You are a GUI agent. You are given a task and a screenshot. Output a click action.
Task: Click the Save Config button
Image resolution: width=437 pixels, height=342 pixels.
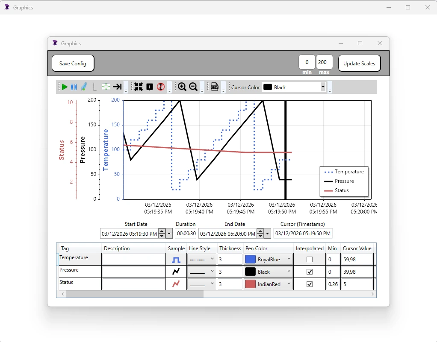click(73, 63)
